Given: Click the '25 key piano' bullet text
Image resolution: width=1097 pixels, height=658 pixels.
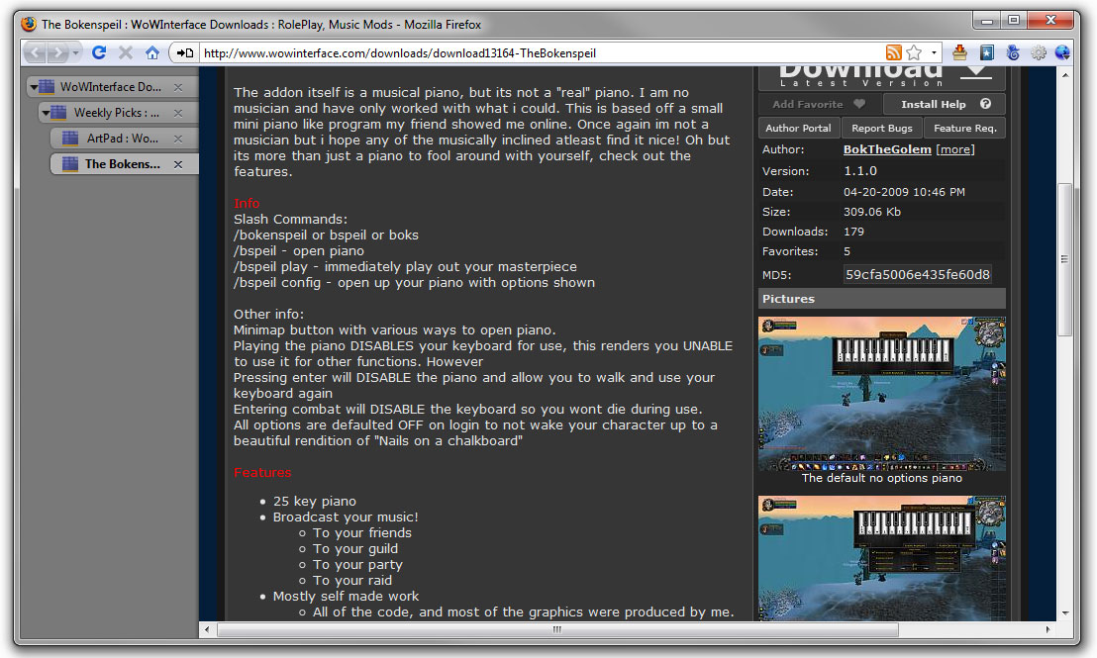Looking at the screenshot, I should click(315, 502).
